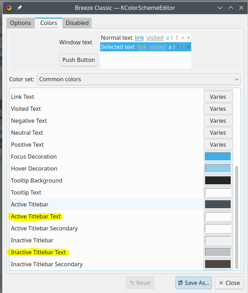Screen dimensions: 248x293
Task: Switch to the Options tab
Action: [20, 23]
